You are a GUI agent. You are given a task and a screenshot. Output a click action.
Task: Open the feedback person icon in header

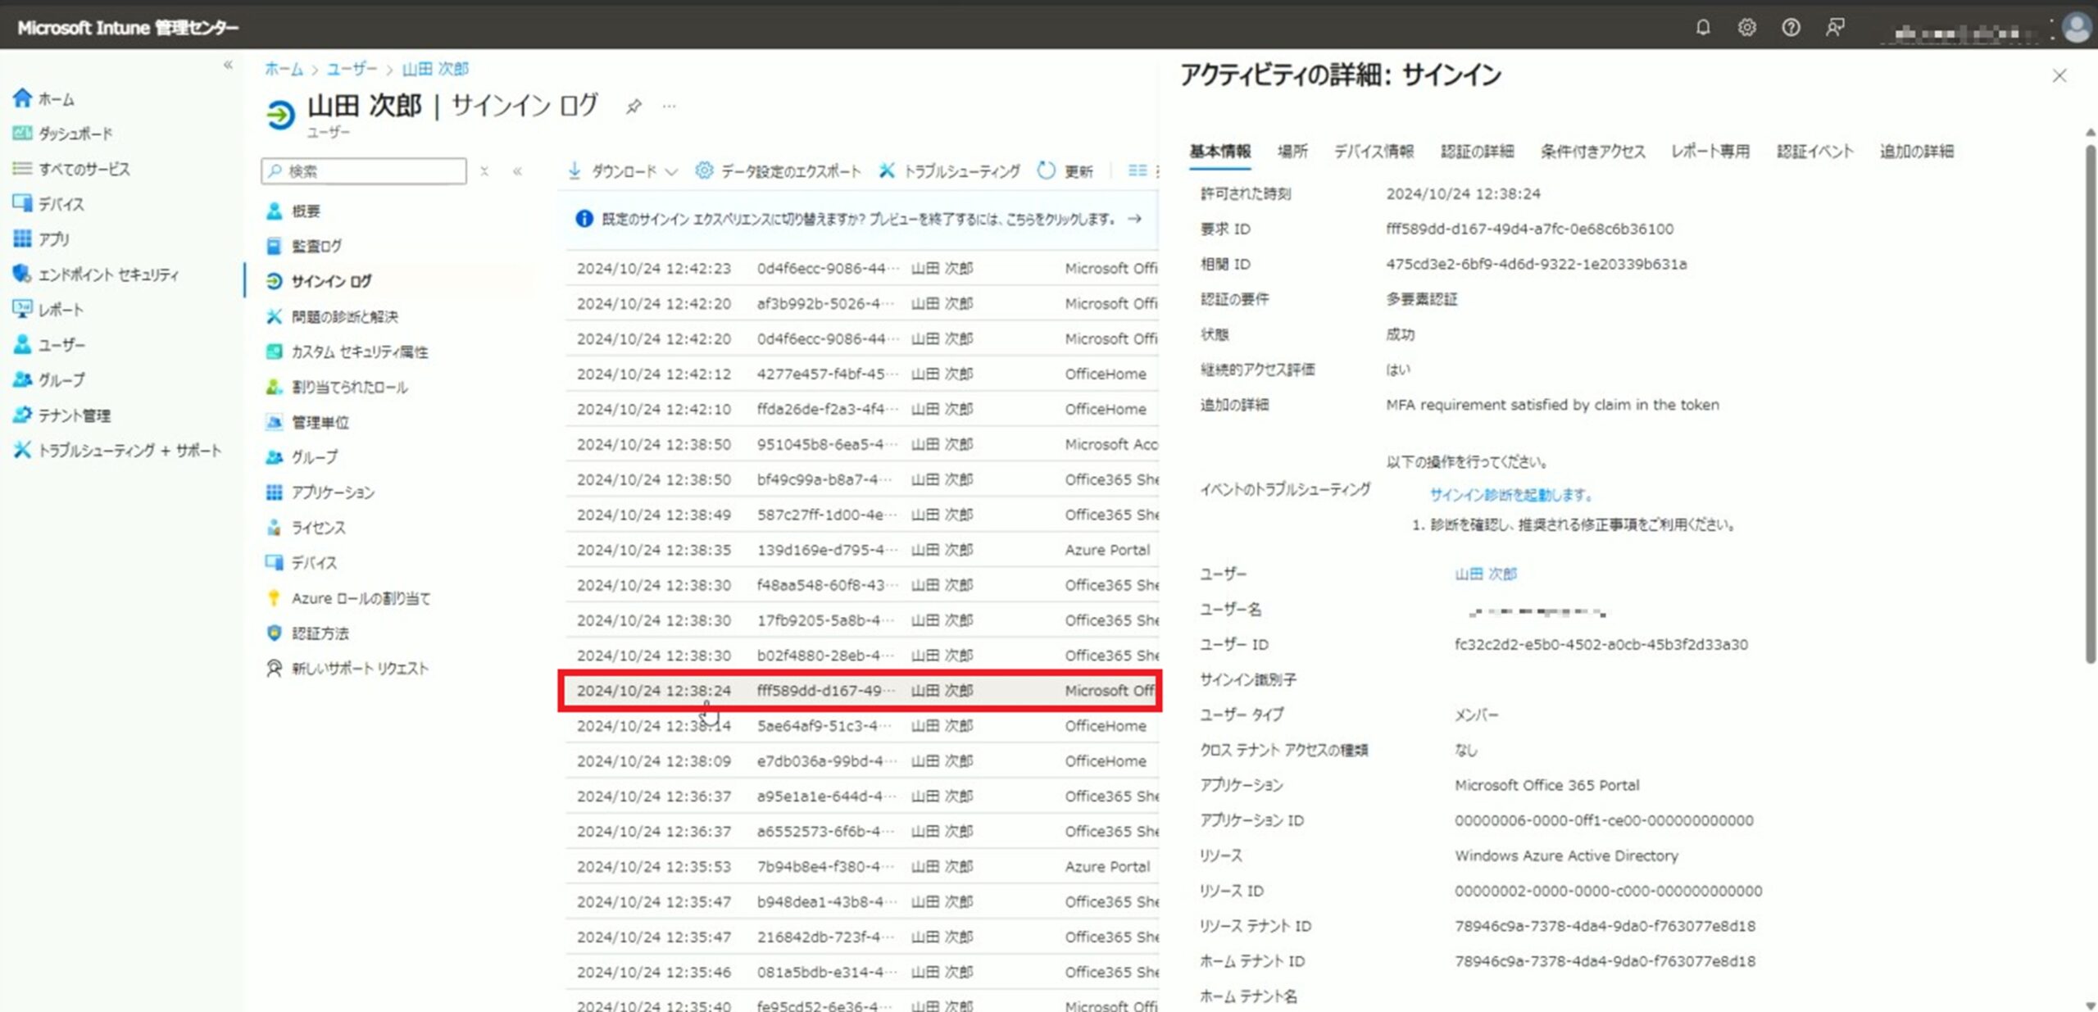(1835, 27)
